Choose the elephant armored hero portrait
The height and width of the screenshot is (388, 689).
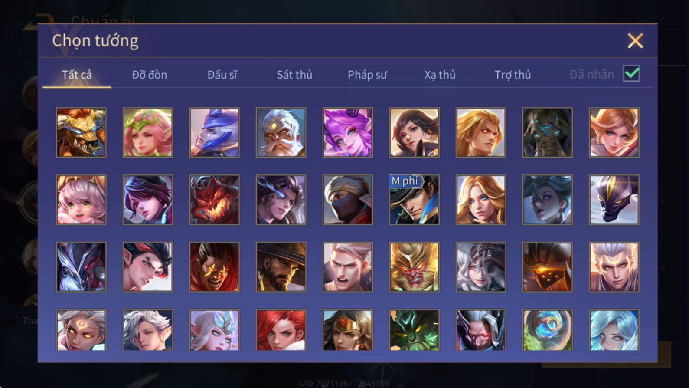547,132
